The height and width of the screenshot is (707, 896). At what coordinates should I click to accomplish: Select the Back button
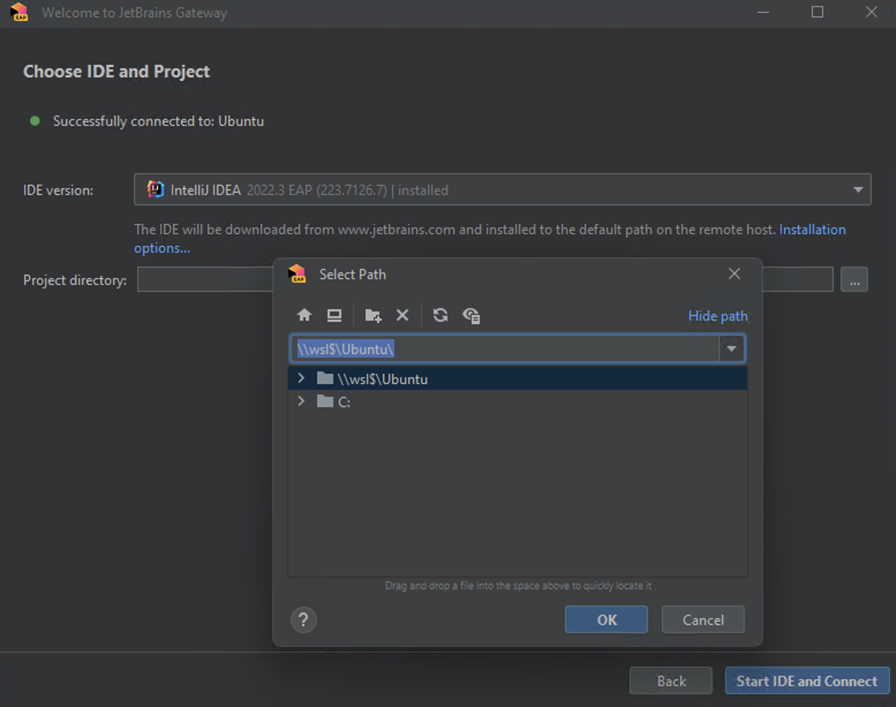tap(671, 680)
